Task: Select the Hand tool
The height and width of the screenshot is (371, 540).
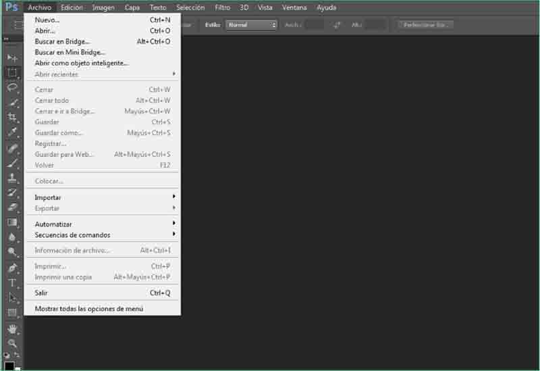Action: tap(11, 329)
